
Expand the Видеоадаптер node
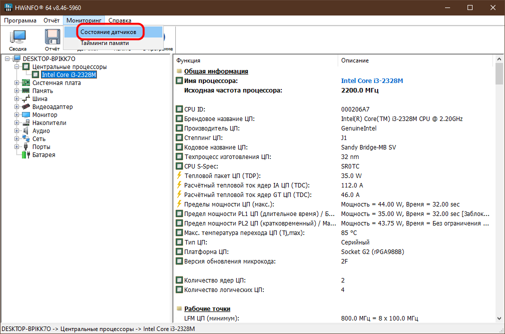[x=17, y=106]
